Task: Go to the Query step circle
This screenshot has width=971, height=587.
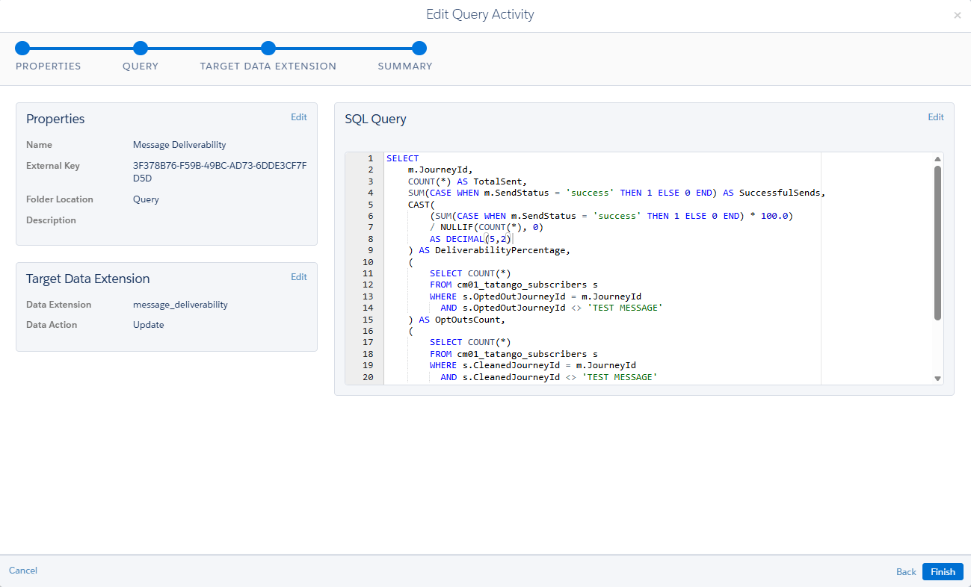Action: pos(140,49)
